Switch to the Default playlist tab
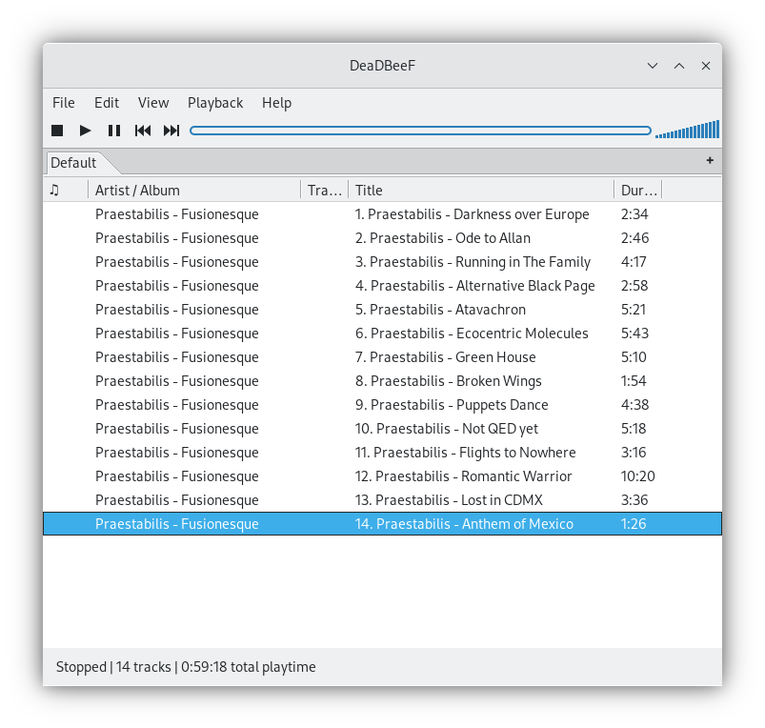 74,163
